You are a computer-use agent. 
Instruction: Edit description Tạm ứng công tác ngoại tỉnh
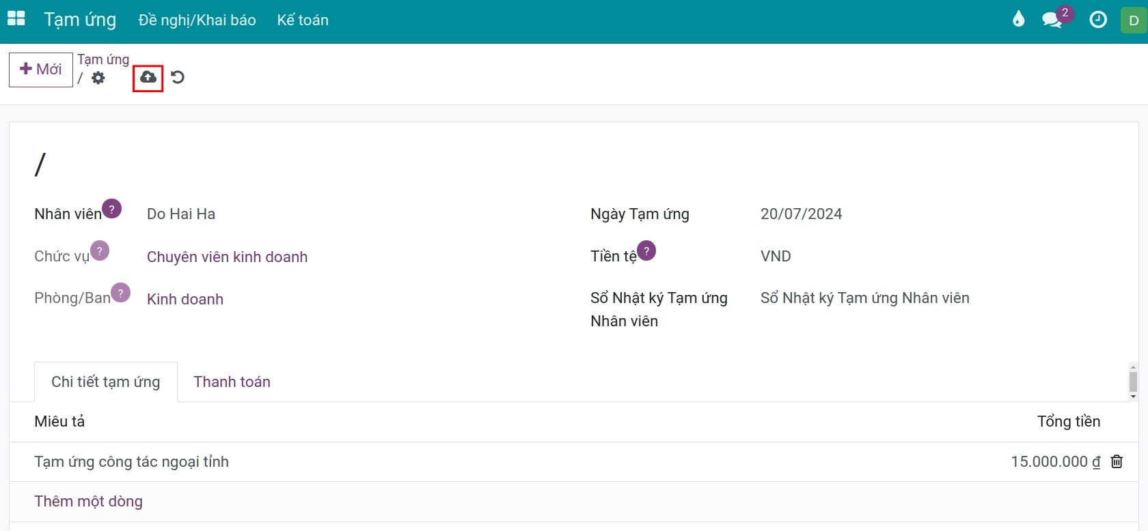[131, 461]
